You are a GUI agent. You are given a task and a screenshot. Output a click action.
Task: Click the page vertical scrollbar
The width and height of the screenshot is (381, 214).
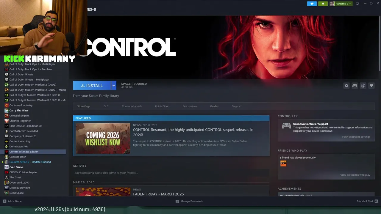point(380,43)
